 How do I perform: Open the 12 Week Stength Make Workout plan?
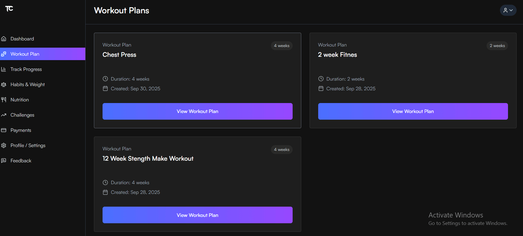[197, 215]
